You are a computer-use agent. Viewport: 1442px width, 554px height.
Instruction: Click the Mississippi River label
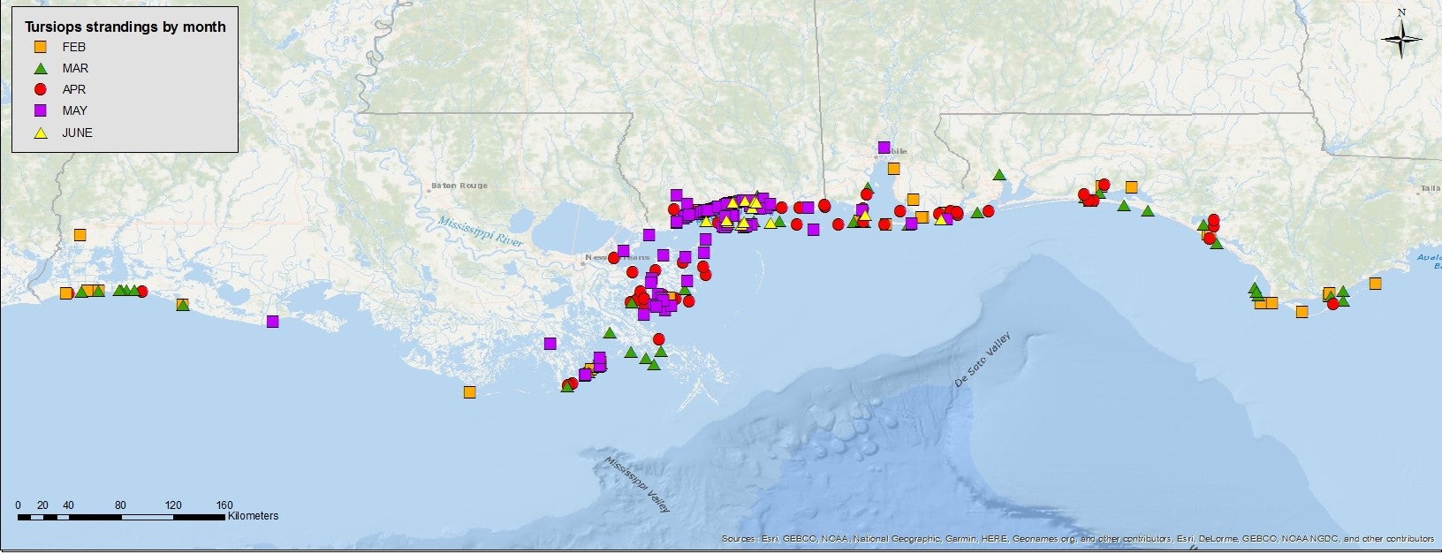(481, 230)
